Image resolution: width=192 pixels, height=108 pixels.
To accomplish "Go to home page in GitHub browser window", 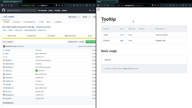I will click(x=12, y=5).
